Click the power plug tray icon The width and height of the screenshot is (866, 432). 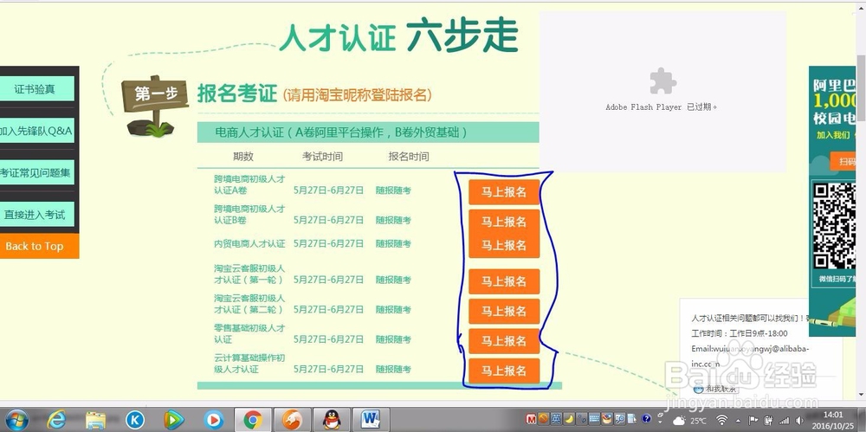tap(767, 421)
